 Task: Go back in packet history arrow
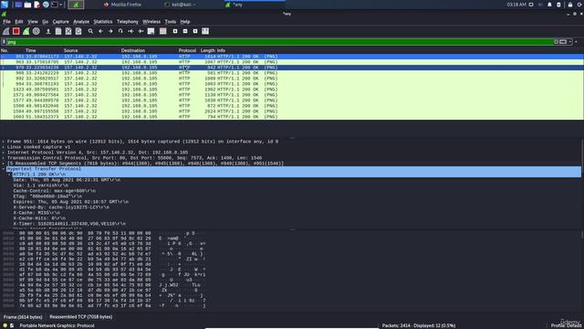pyautogui.click(x=100, y=31)
